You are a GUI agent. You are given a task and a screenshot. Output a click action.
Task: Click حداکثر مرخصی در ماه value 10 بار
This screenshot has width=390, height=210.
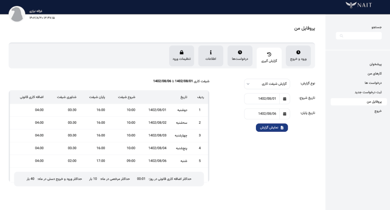tap(93, 179)
